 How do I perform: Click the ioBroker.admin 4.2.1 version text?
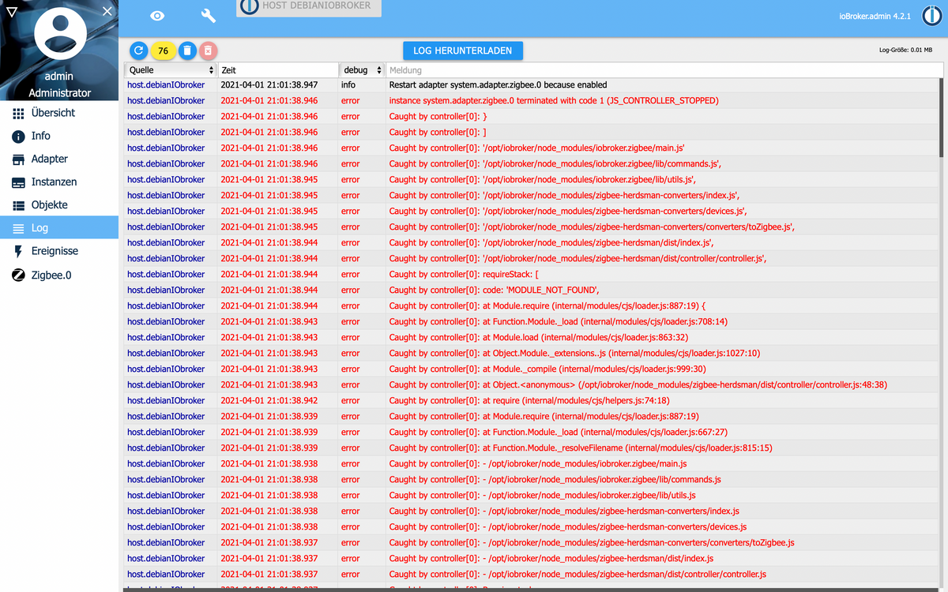coord(875,16)
